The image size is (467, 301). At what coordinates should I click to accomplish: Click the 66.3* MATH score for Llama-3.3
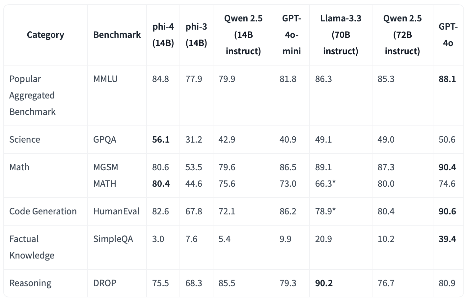click(x=325, y=184)
